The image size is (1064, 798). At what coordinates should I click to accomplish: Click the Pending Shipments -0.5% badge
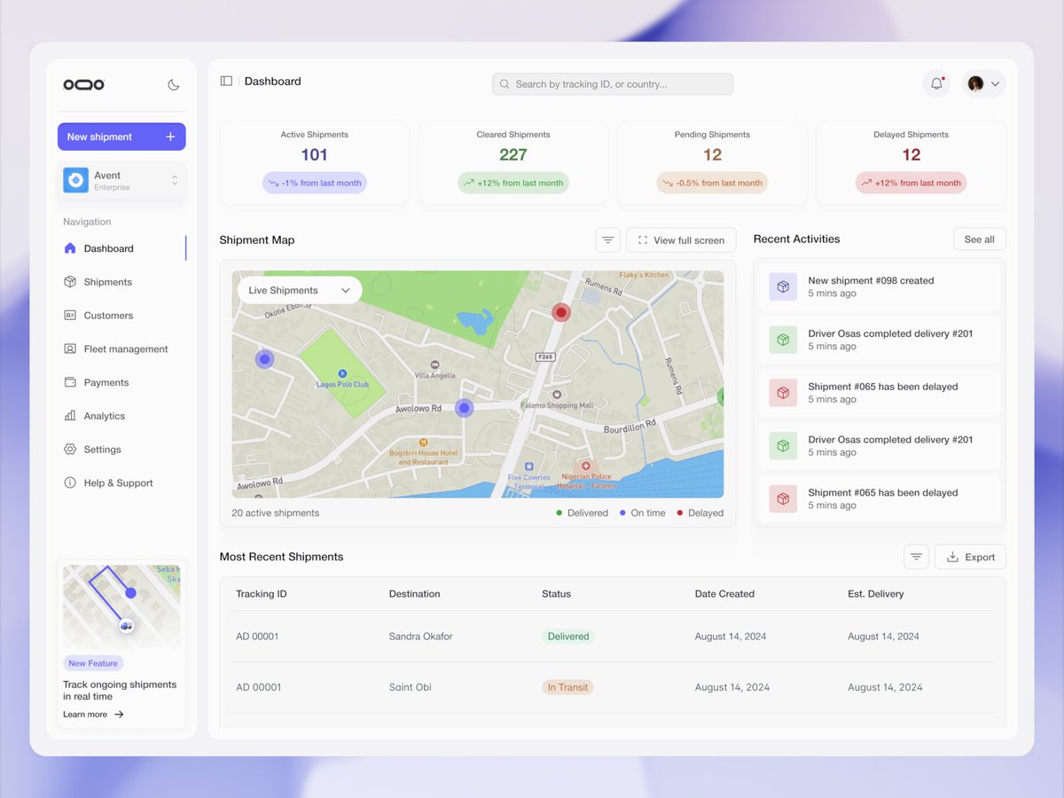click(x=712, y=183)
